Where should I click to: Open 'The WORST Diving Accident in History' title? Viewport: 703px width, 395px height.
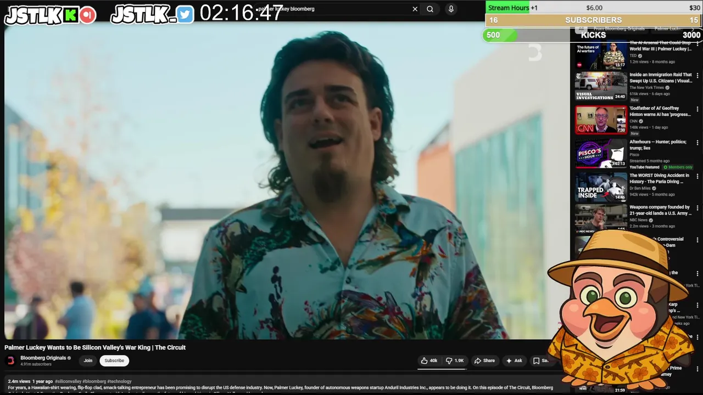tap(658, 178)
